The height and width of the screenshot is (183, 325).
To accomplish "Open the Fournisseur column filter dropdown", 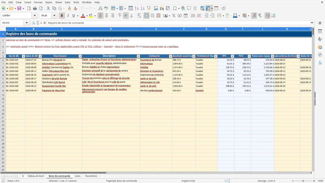I will click(80, 56).
